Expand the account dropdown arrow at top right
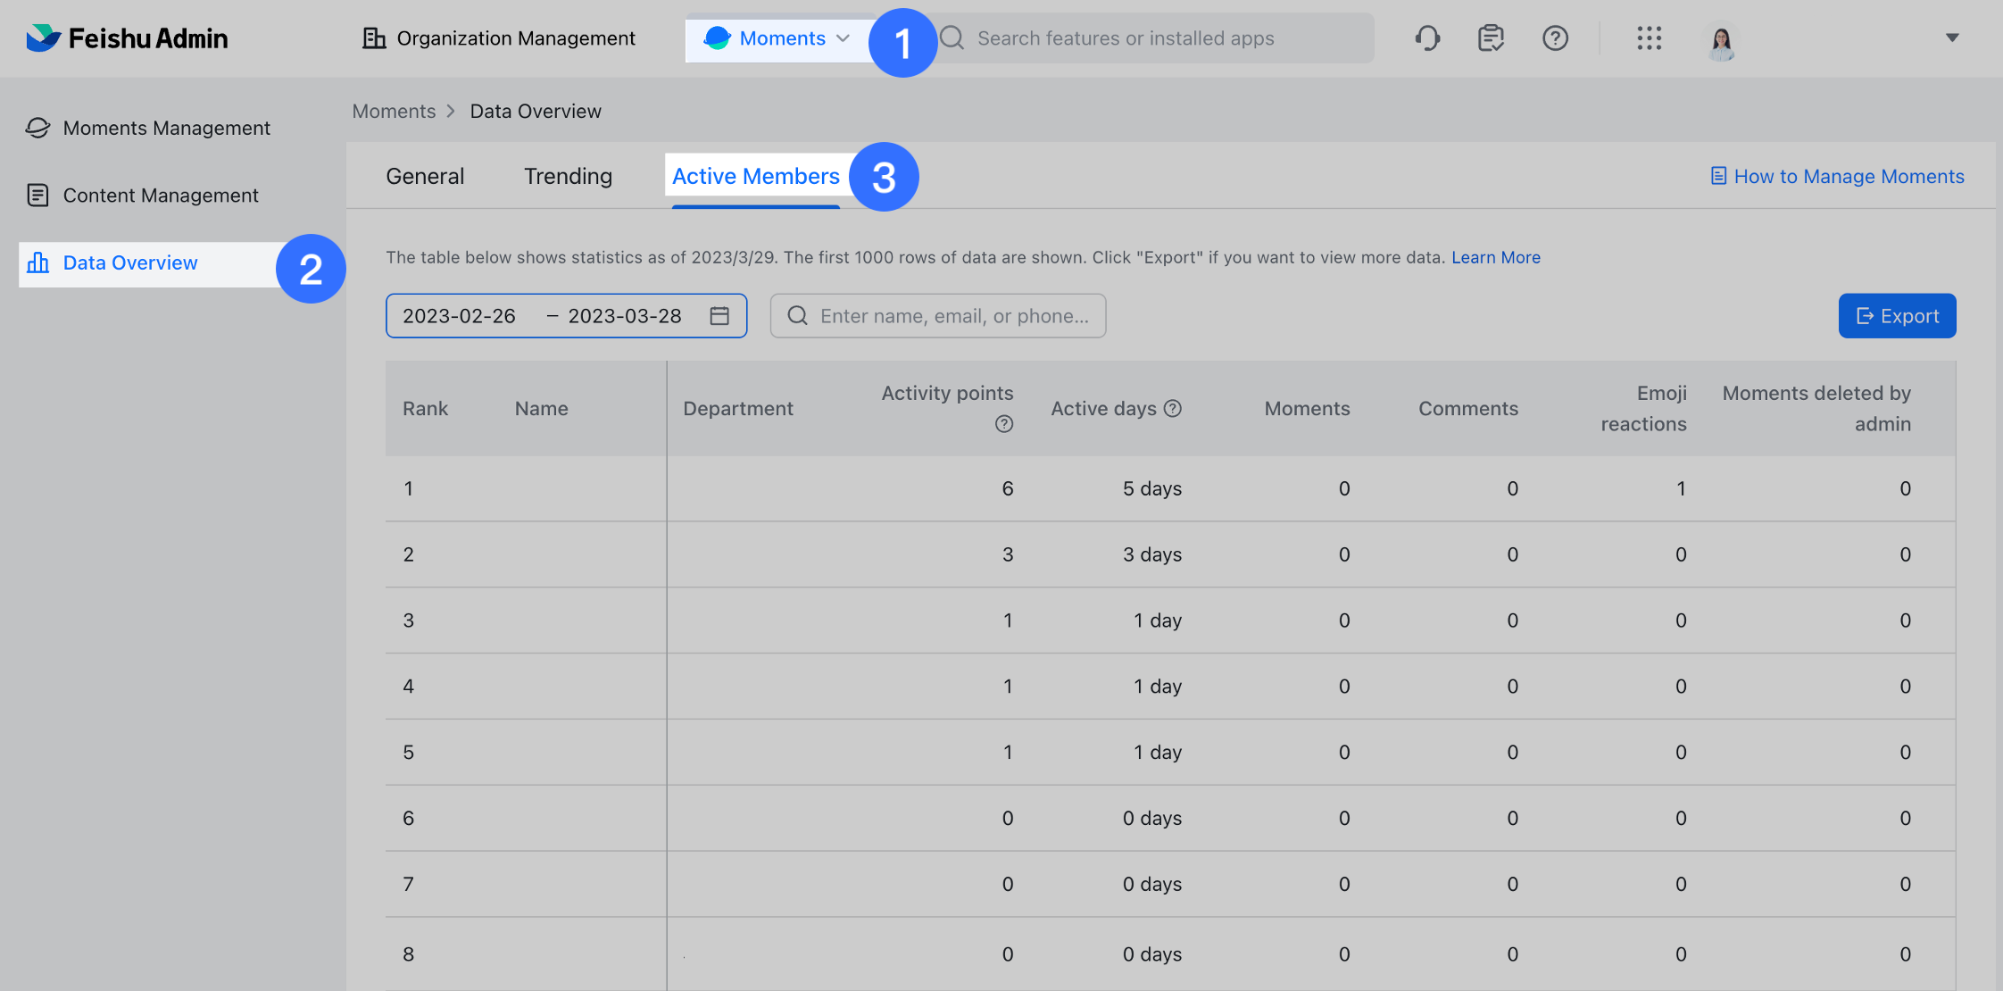Image resolution: width=2003 pixels, height=991 pixels. tap(1952, 37)
